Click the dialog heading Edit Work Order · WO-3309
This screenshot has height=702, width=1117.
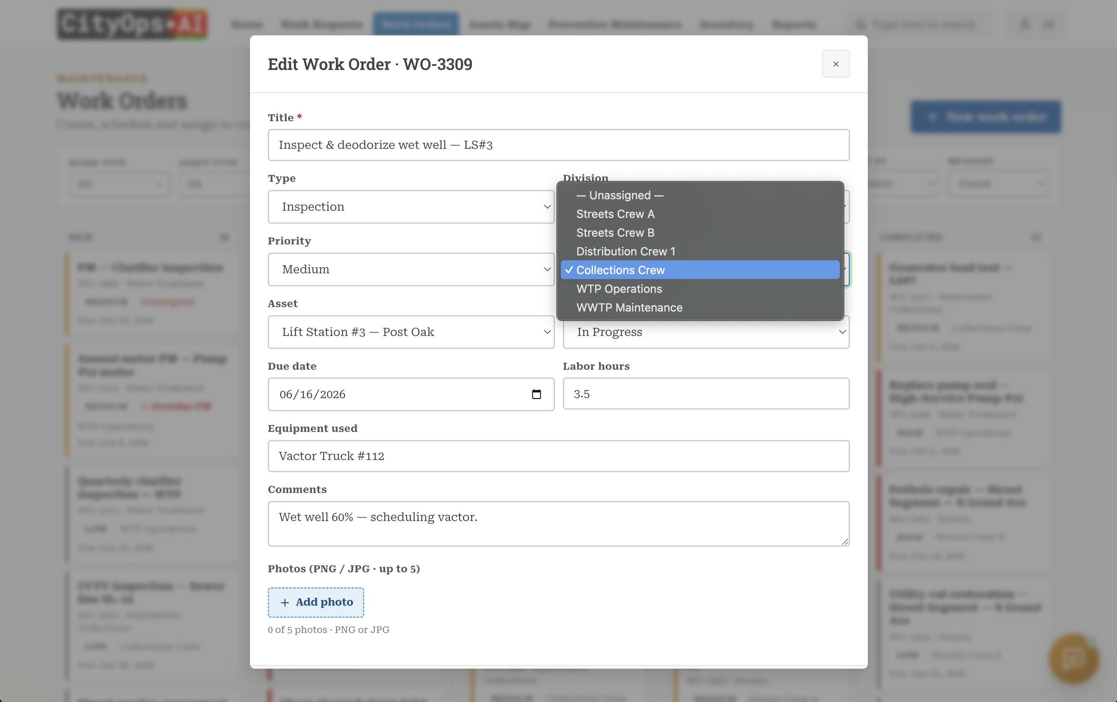point(370,64)
